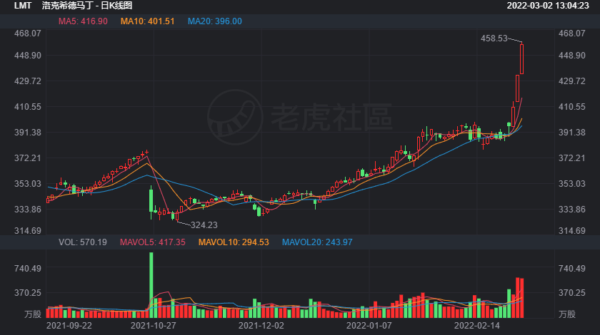
Task: Click the timestamp 2022-03-02 13:04:23
Action: click(x=548, y=6)
